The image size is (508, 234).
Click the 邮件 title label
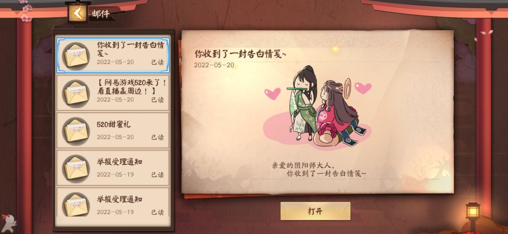[101, 14]
